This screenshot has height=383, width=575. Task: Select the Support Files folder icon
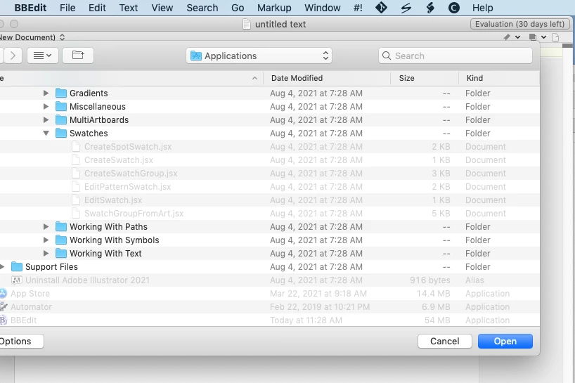tap(16, 267)
